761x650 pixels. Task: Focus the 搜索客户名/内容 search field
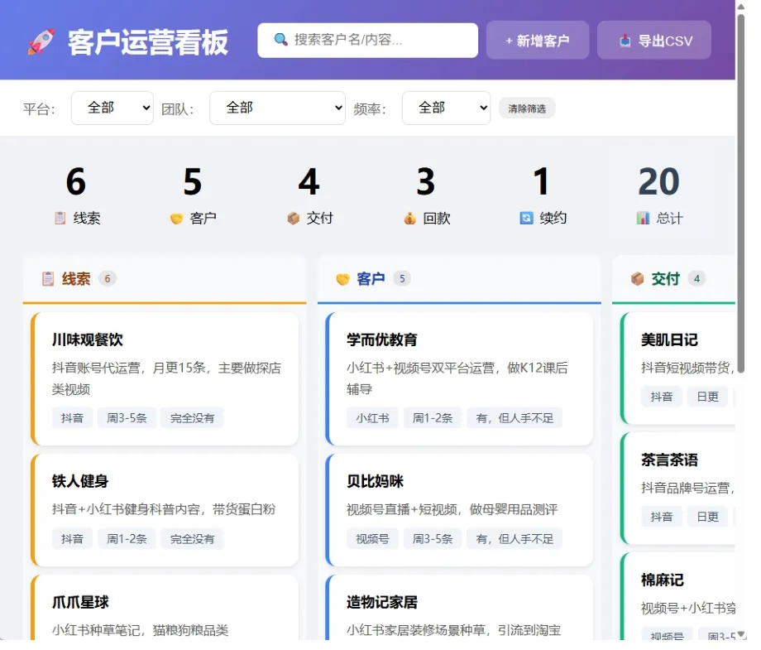367,41
